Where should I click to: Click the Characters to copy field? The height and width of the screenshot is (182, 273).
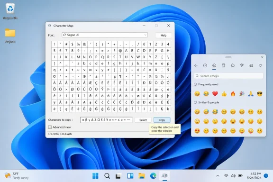[106, 120]
